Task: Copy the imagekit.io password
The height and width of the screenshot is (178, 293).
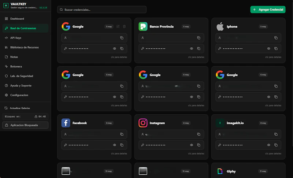Action: [x=276, y=145]
